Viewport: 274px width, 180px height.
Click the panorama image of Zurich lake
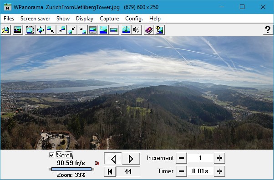tap(137, 93)
